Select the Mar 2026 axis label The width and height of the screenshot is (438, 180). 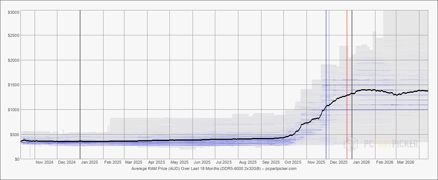(406, 162)
